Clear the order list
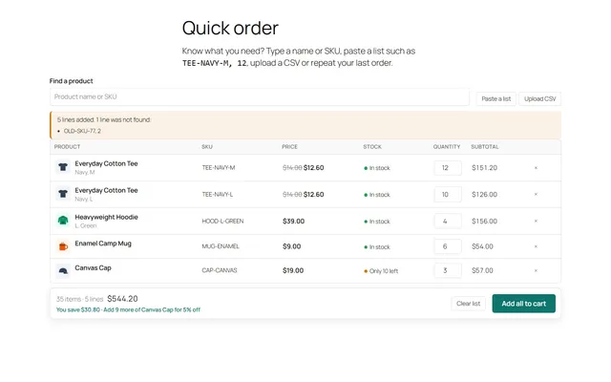 [468, 304]
